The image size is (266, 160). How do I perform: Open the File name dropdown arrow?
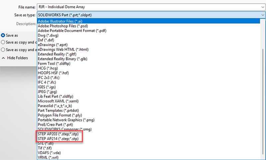[263, 7]
